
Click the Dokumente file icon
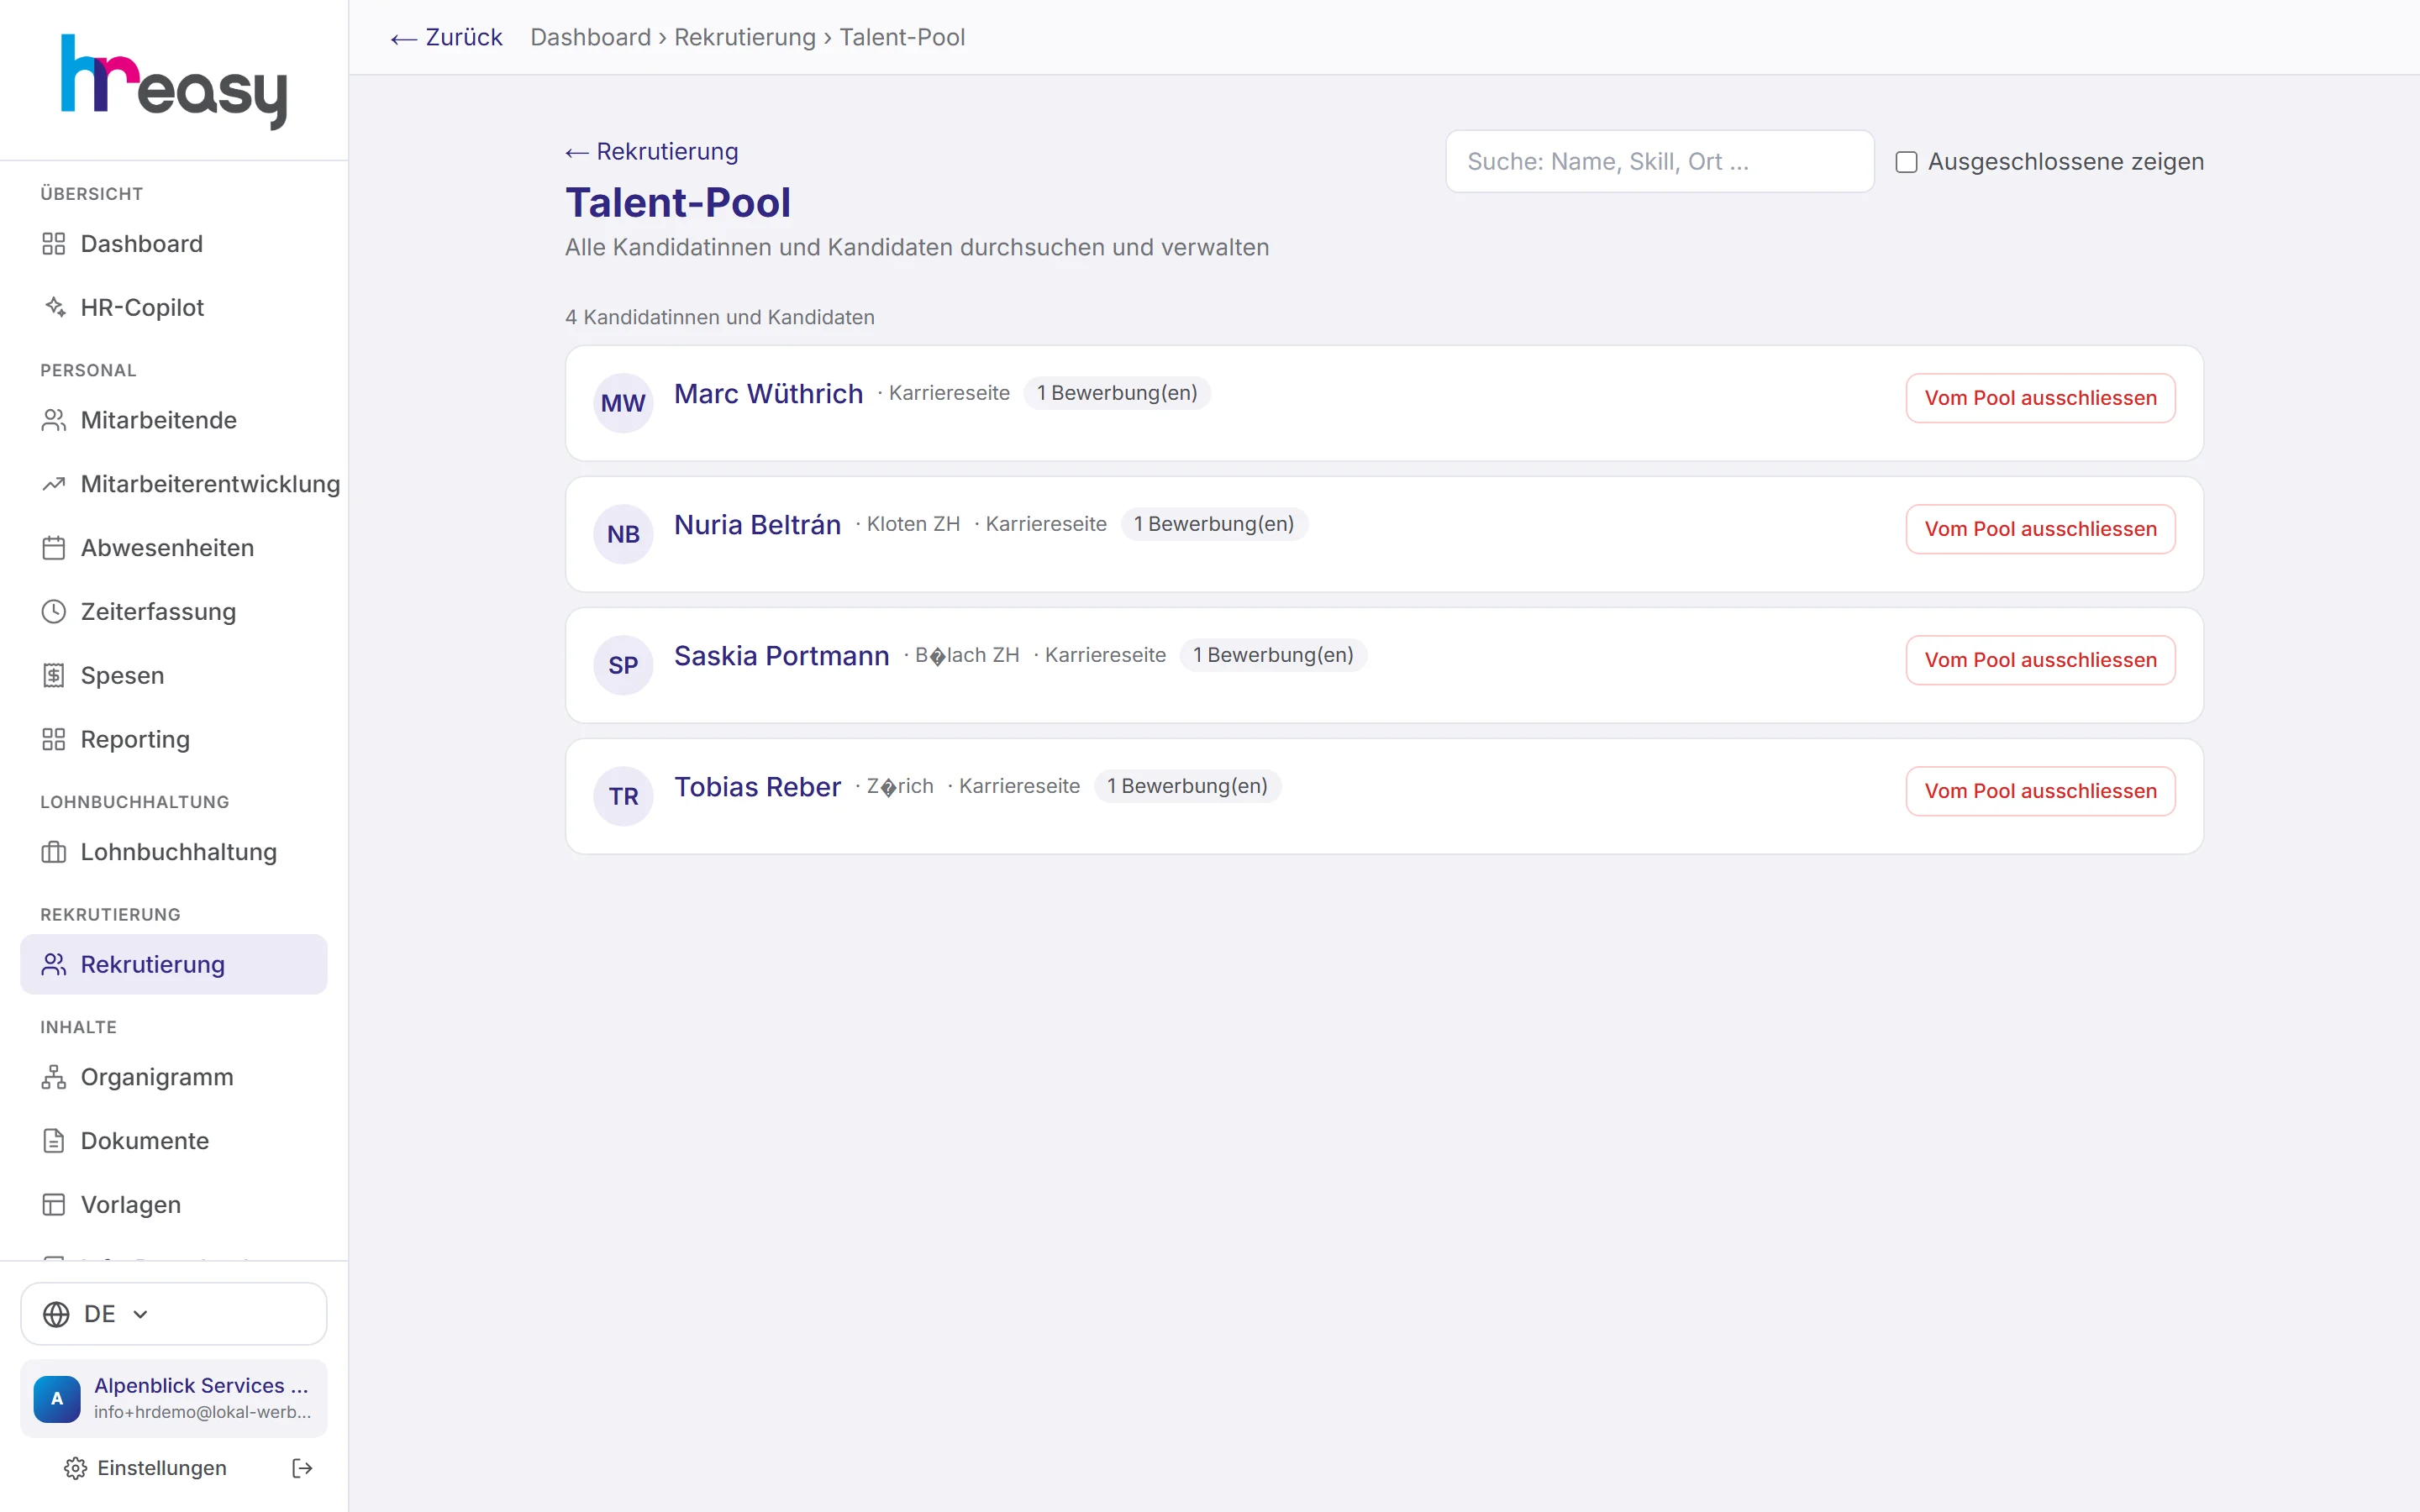(x=54, y=1141)
